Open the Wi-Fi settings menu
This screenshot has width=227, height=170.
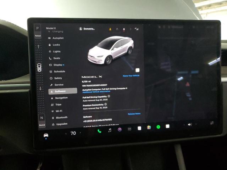pos(57,111)
